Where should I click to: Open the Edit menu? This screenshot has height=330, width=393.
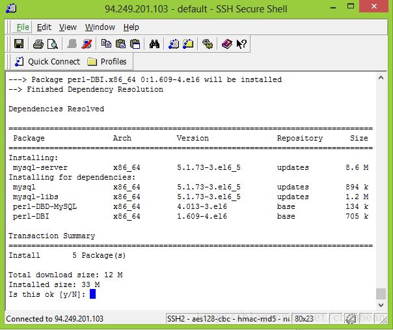pos(44,27)
